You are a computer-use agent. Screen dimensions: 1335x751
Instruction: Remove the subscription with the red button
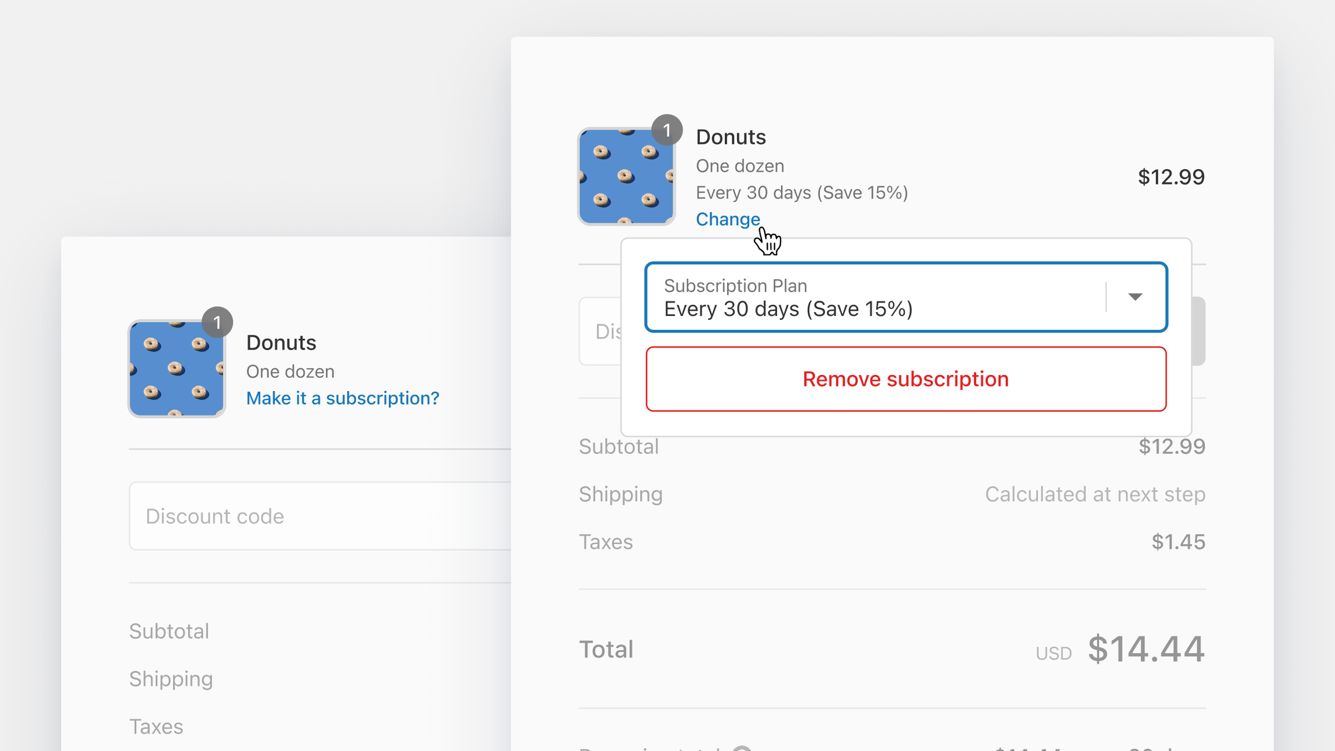[x=906, y=379]
